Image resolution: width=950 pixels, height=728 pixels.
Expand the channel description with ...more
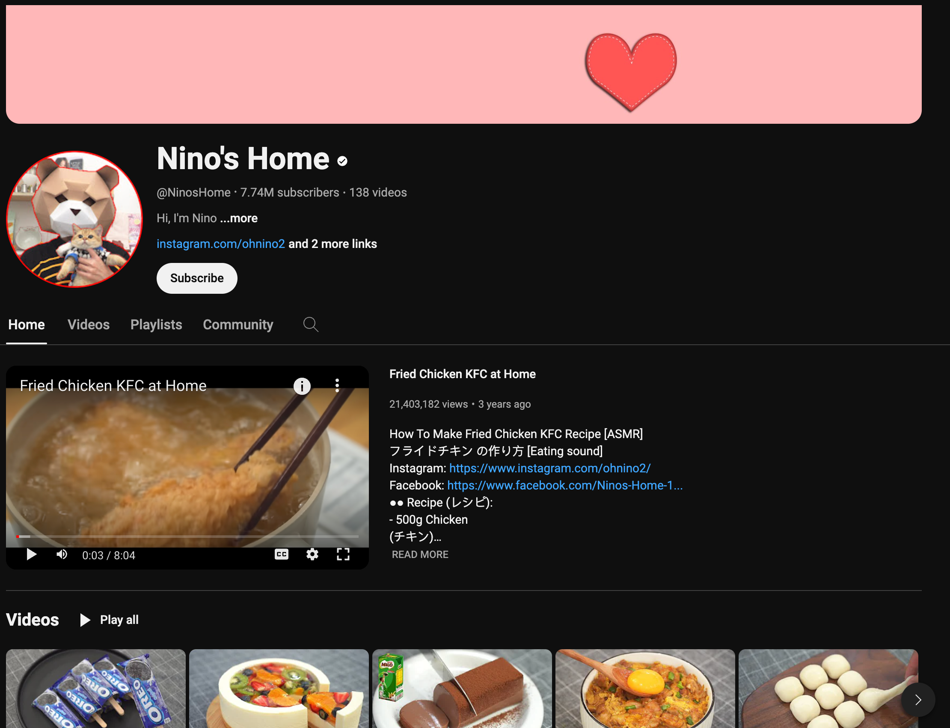[x=238, y=218]
